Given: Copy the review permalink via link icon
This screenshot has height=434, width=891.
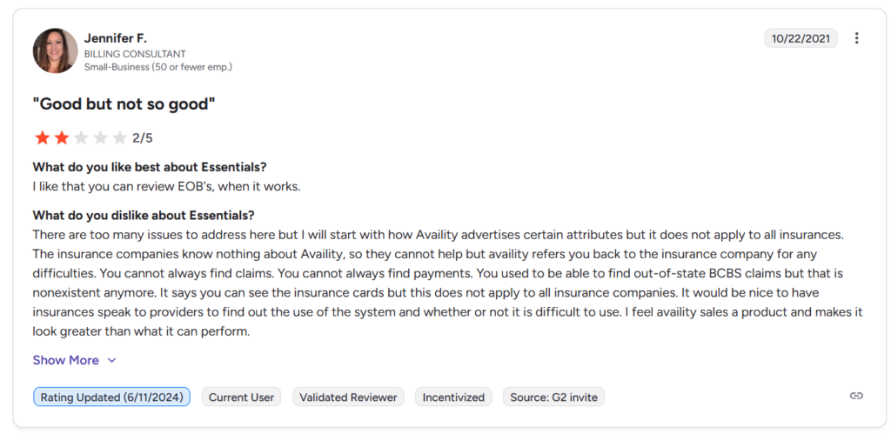Looking at the screenshot, I should click(856, 396).
